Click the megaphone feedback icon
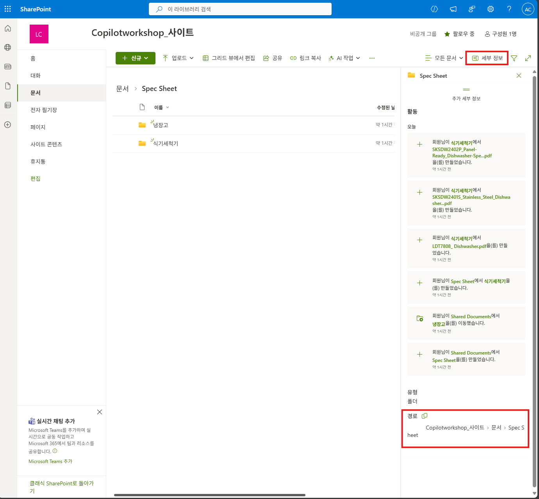The image size is (539, 499). tap(453, 9)
